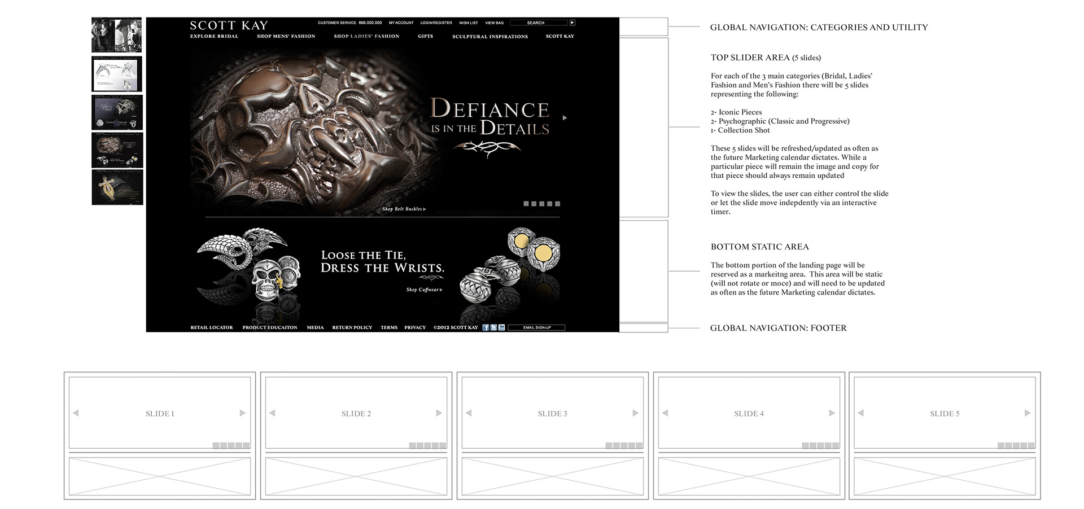The height and width of the screenshot is (509, 1084).
Task: Click the SLIDE 5 wireframe right arrow
Action: (x=1028, y=413)
